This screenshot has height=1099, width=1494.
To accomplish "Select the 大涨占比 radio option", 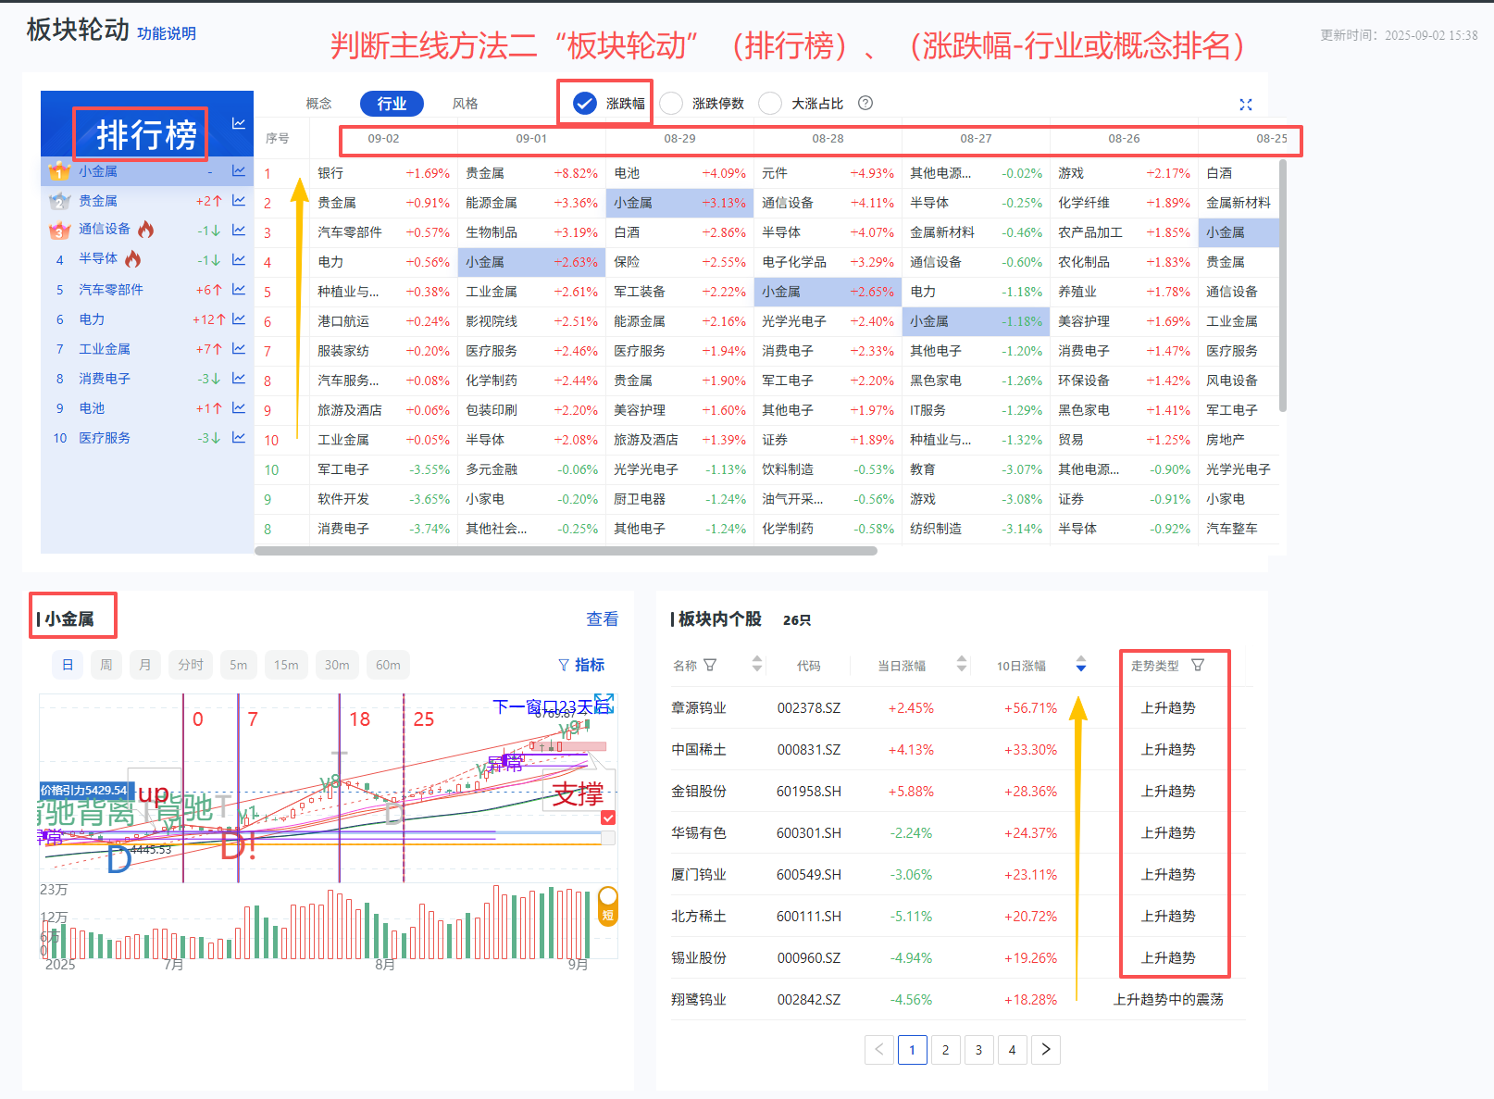I will pyautogui.click(x=770, y=103).
